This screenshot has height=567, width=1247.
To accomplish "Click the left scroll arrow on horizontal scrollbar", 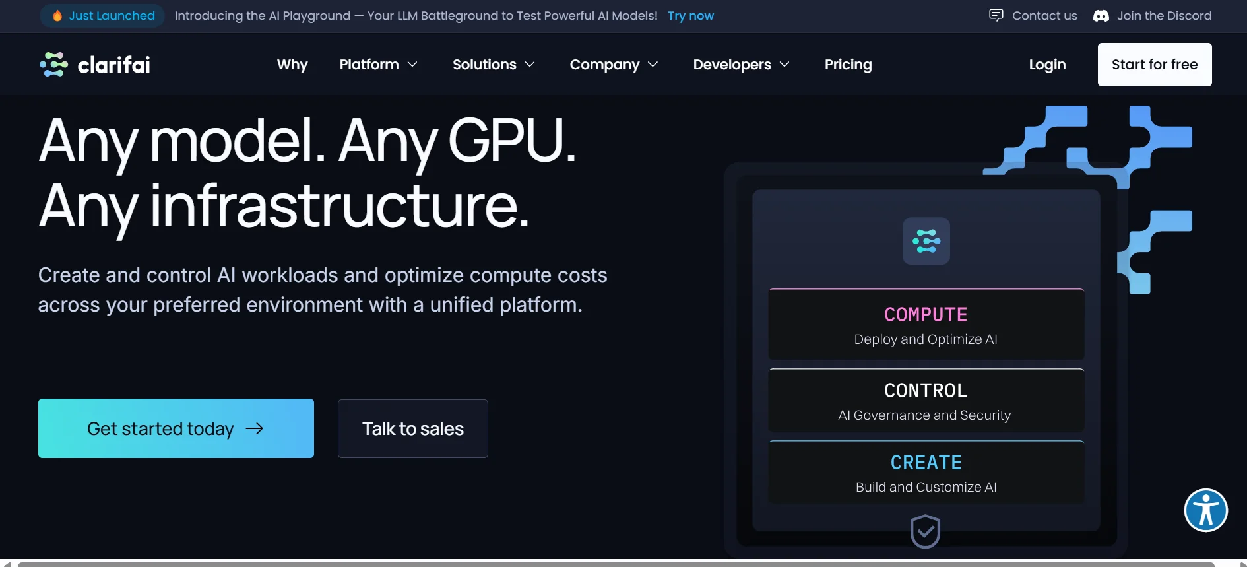I will [x=7, y=564].
